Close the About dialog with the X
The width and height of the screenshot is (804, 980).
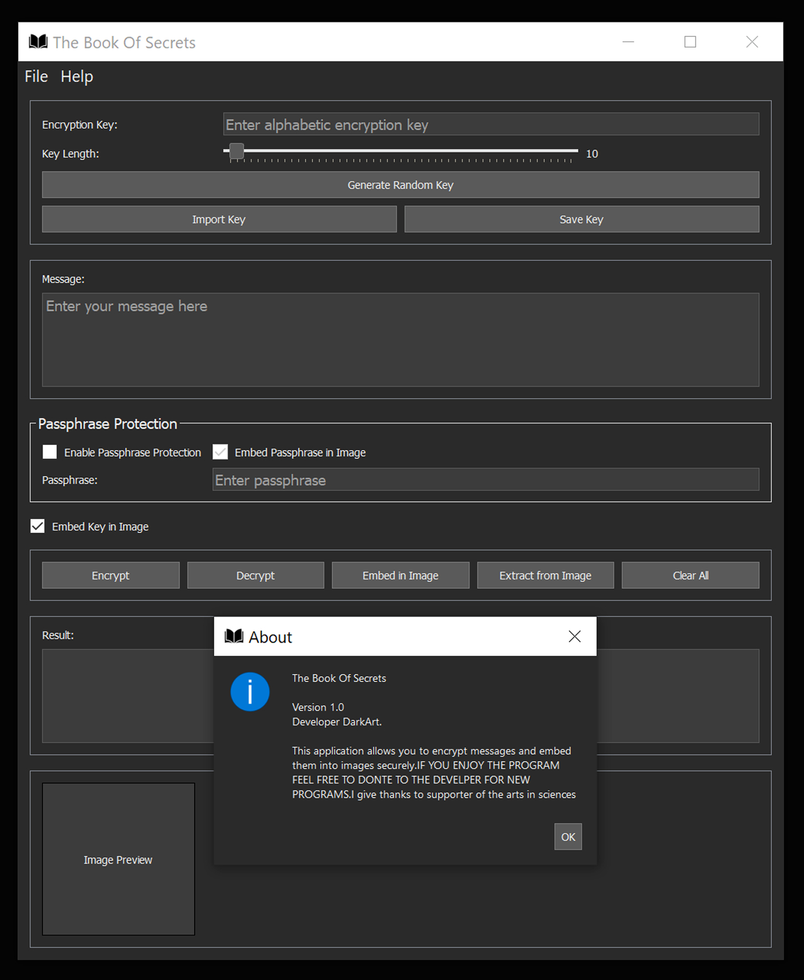point(574,636)
